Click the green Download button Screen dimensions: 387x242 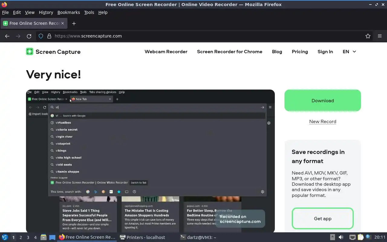tap(323, 100)
